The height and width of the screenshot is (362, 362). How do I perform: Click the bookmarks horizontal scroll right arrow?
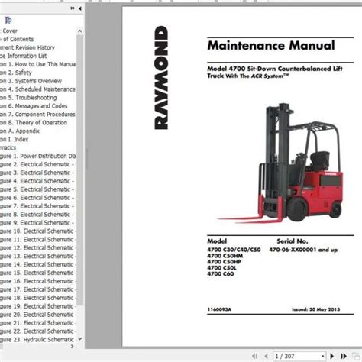tap(73, 346)
